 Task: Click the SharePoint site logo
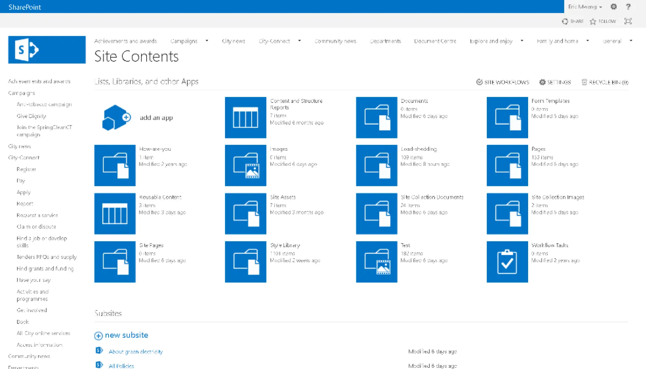pyautogui.click(x=47, y=50)
